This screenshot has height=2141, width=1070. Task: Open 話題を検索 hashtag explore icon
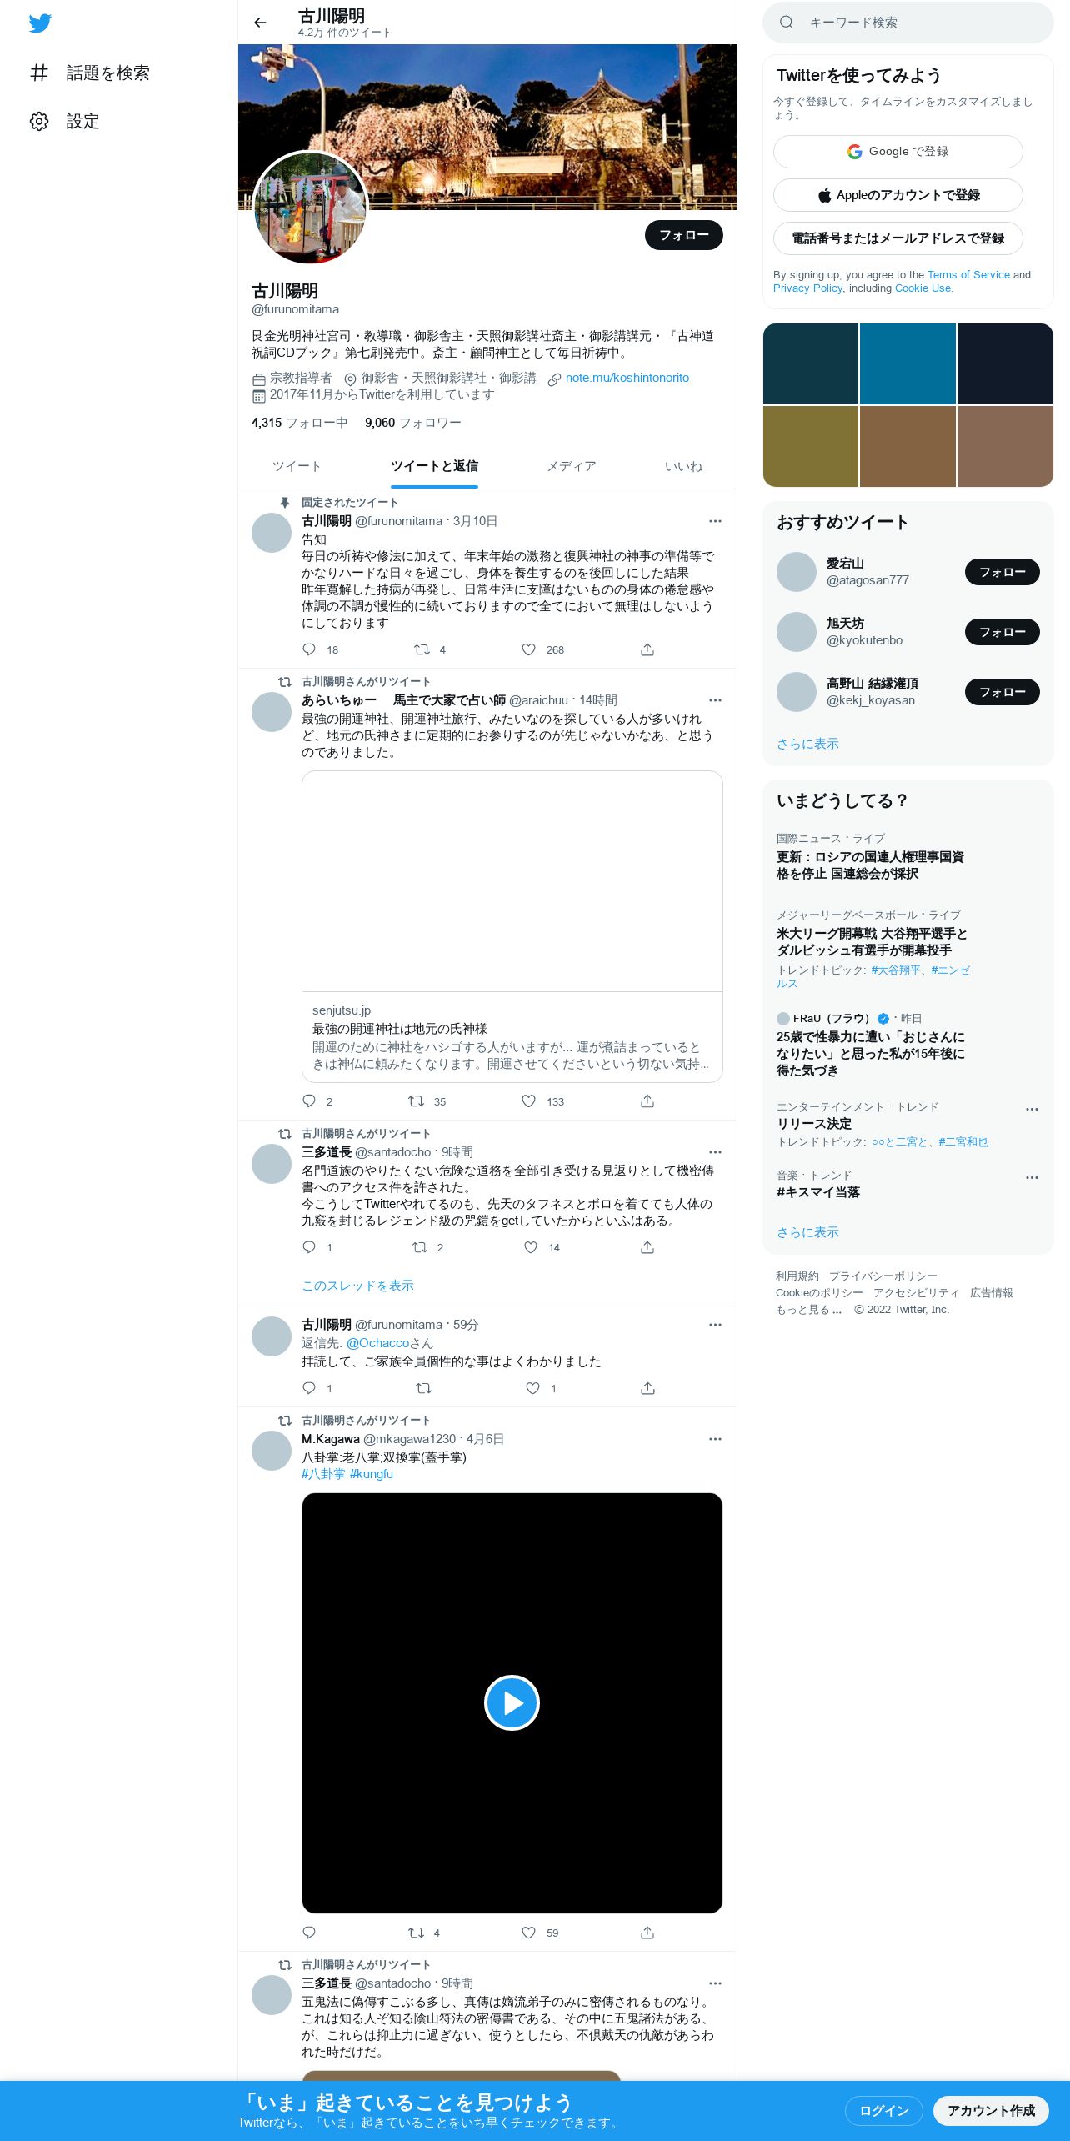click(39, 73)
